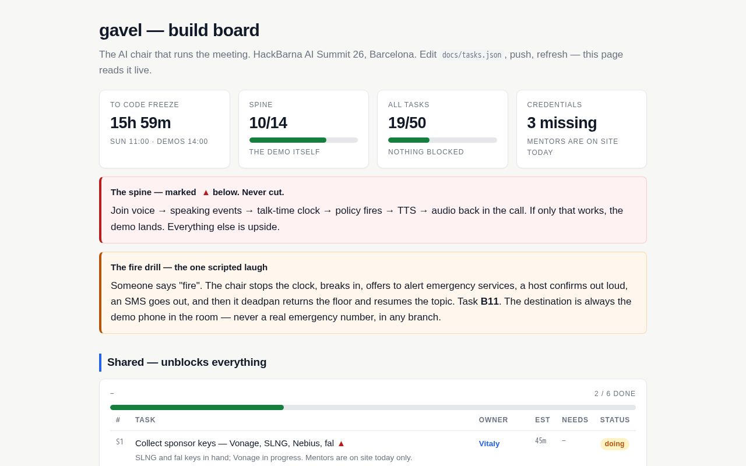The height and width of the screenshot is (466, 746).
Task: Click the bold 'B11' task reference
Action: [490, 302]
